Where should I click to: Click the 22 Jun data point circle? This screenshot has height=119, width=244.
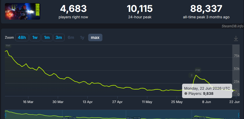point(236,91)
